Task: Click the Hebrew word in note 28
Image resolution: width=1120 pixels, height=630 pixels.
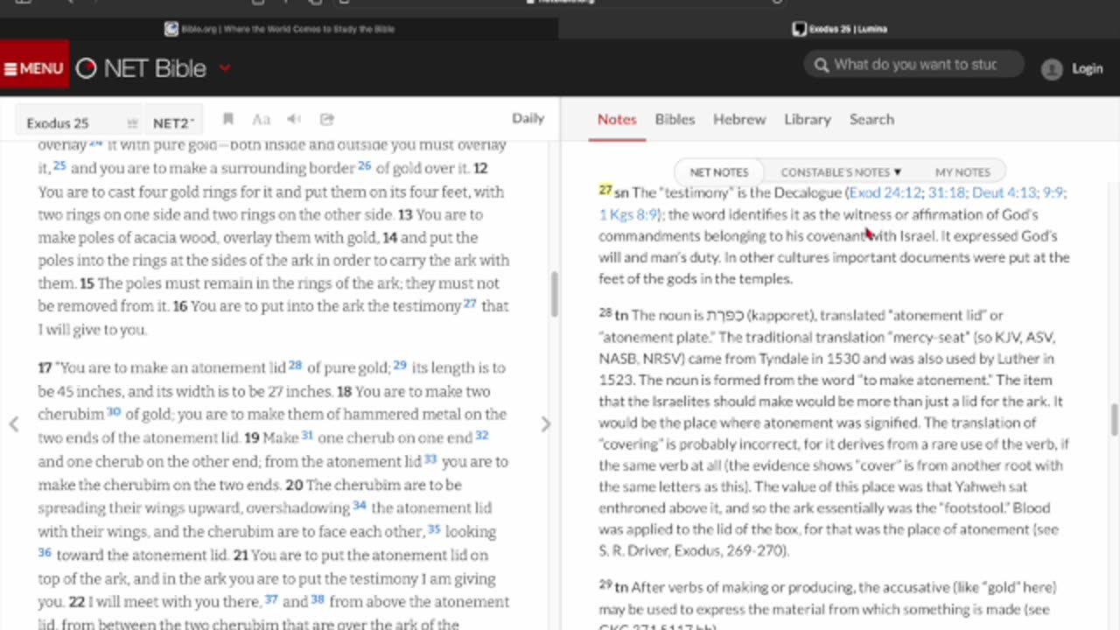Action: pos(725,315)
